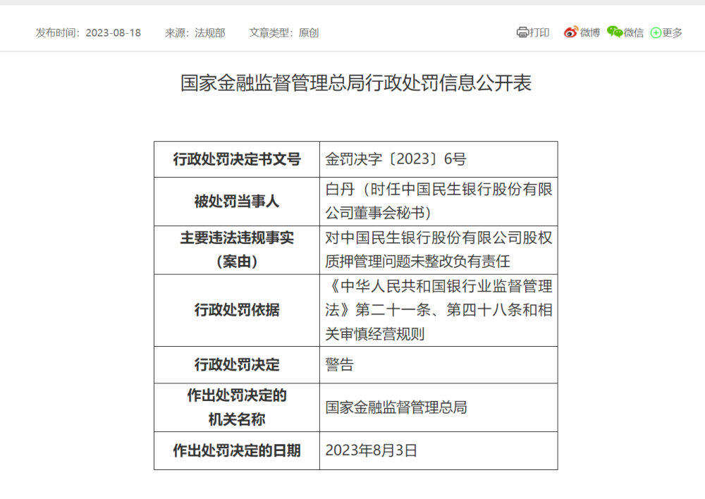The image size is (705, 499).
Task: Click the printer icon
Action: pos(522,32)
